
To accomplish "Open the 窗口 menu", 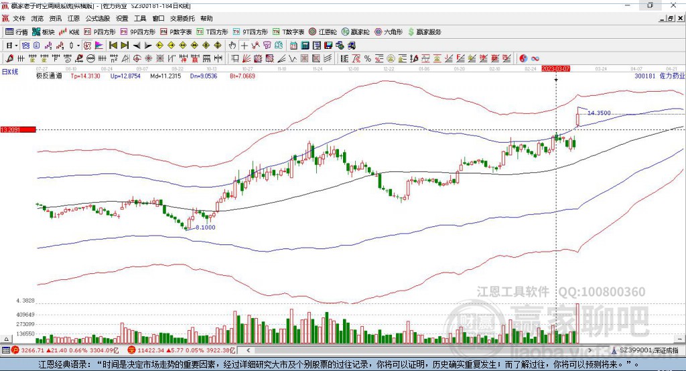I will coord(158,18).
